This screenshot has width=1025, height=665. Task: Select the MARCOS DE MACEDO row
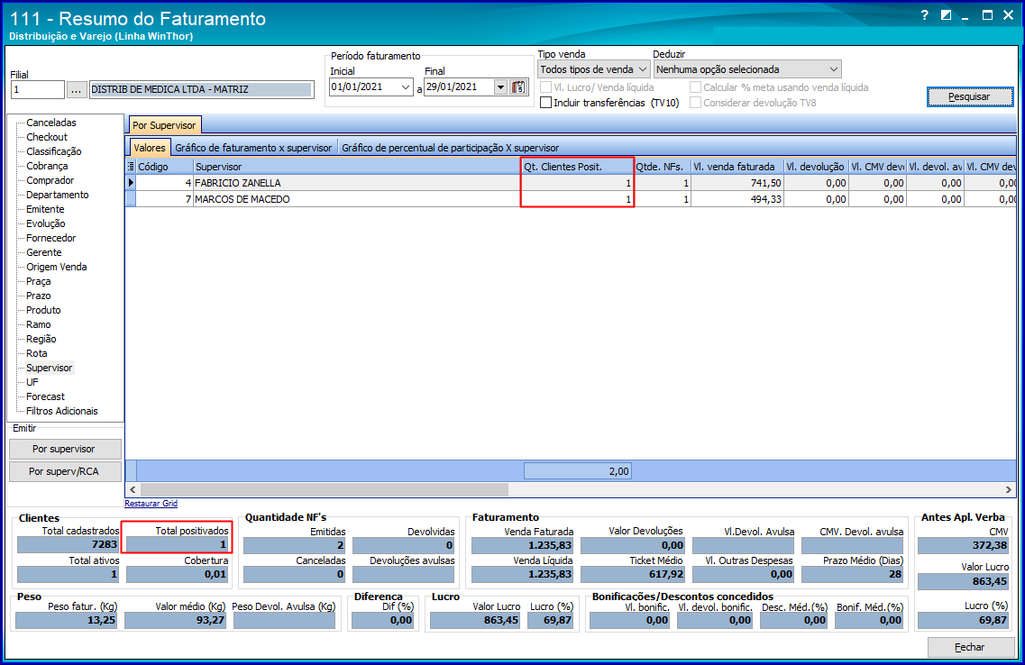pyautogui.click(x=570, y=199)
